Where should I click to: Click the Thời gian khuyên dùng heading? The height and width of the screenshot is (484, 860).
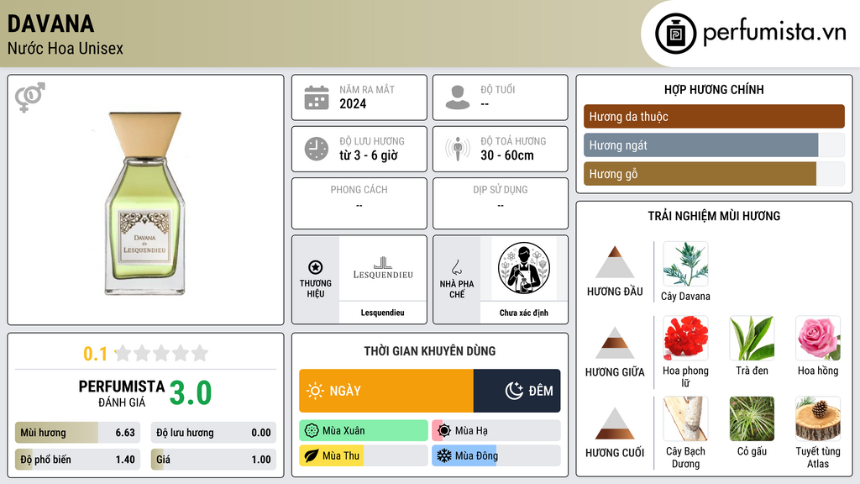point(430,351)
